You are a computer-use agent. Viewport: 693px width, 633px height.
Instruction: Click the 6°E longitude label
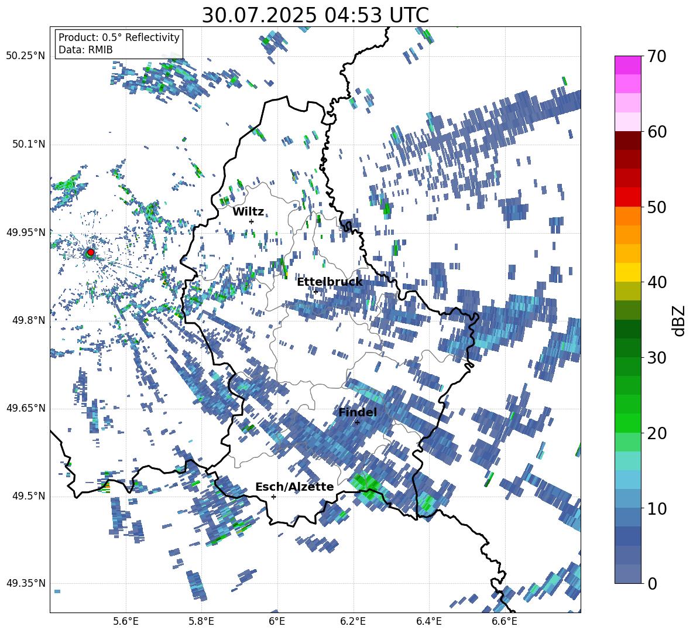tap(277, 621)
